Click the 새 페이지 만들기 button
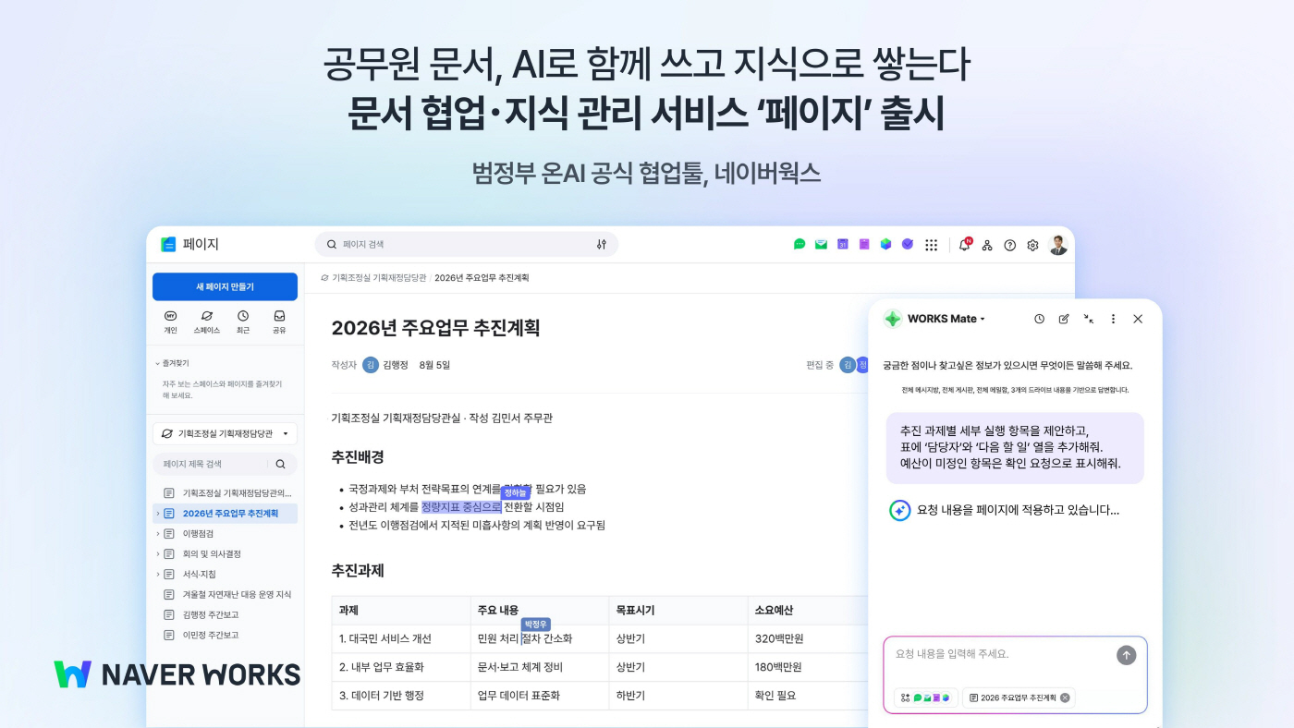 click(225, 286)
